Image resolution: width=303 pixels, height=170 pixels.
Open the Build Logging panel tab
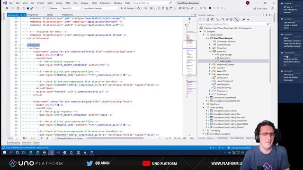pyautogui.click(x=13, y=143)
